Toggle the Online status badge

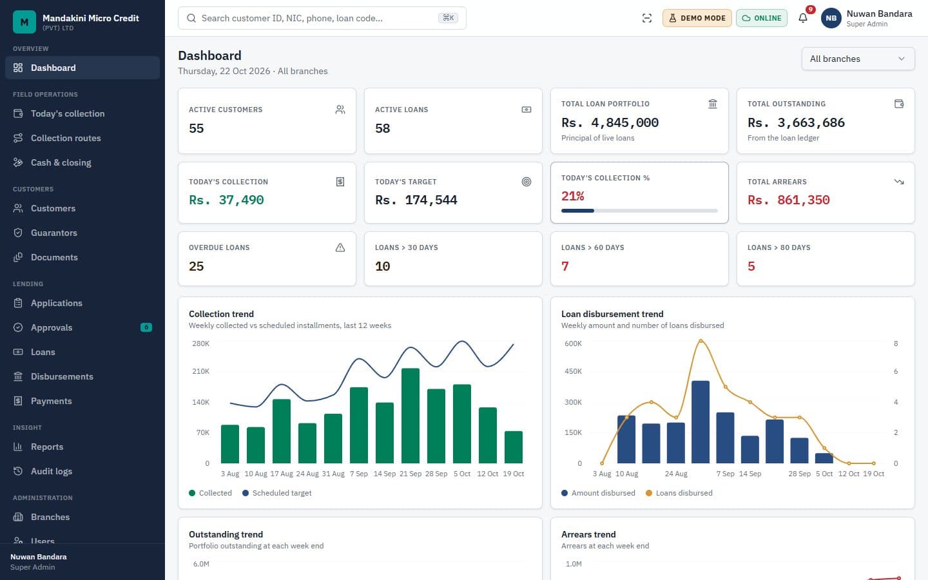coord(762,18)
